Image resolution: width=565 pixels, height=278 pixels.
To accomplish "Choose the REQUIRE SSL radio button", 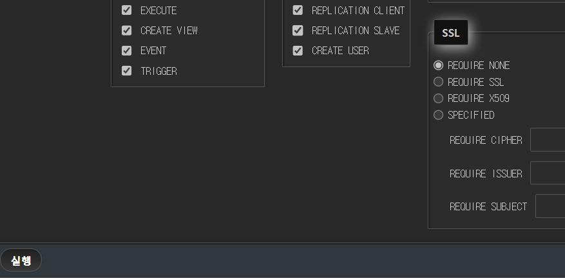I will [439, 82].
